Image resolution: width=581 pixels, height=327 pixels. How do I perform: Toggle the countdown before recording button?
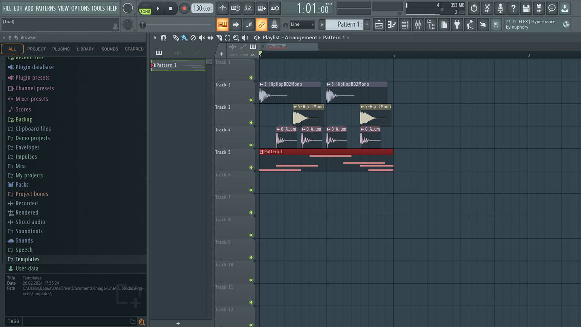click(248, 8)
